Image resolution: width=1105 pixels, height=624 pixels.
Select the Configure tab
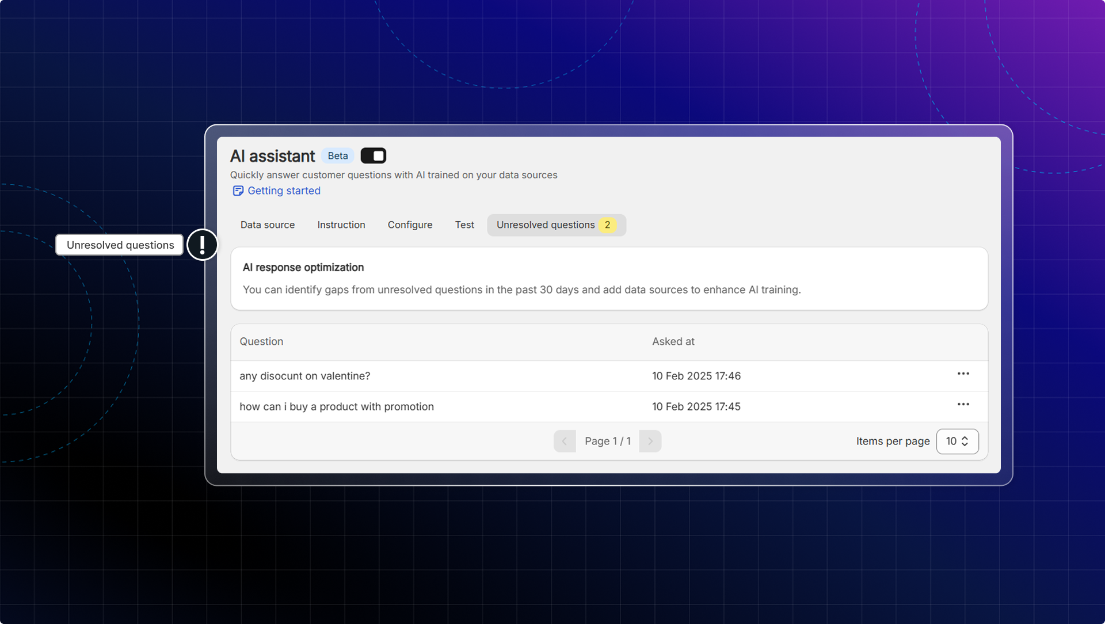pyautogui.click(x=410, y=225)
